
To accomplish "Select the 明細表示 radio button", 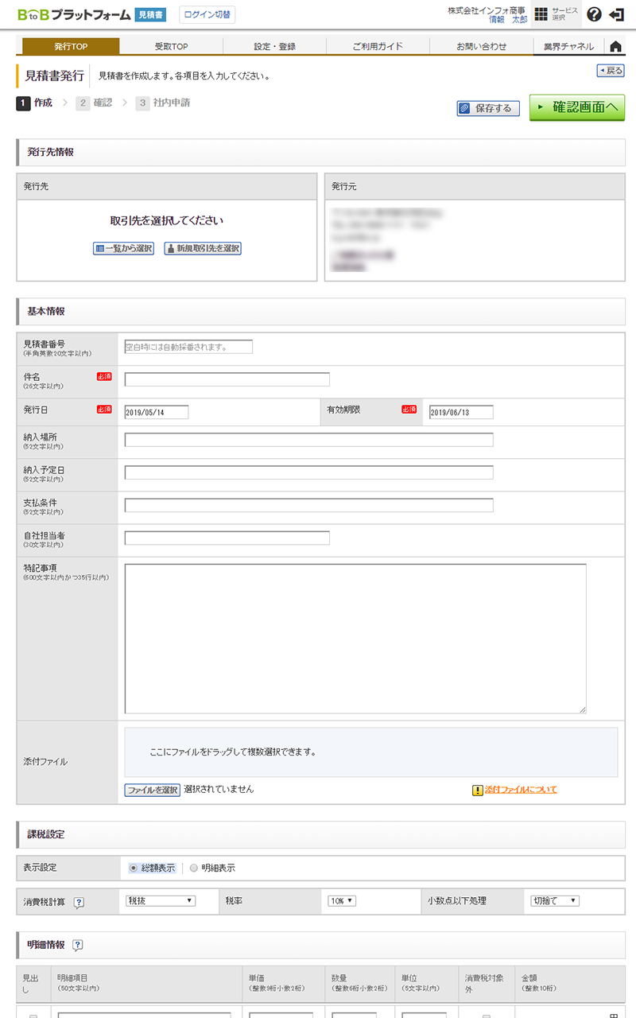I will coord(194,868).
